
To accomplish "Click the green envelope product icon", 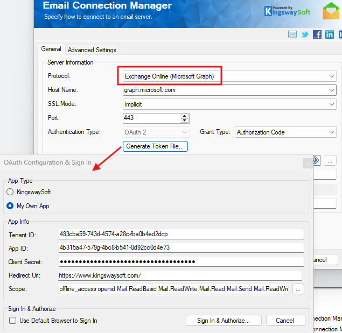I will pyautogui.click(x=331, y=11).
